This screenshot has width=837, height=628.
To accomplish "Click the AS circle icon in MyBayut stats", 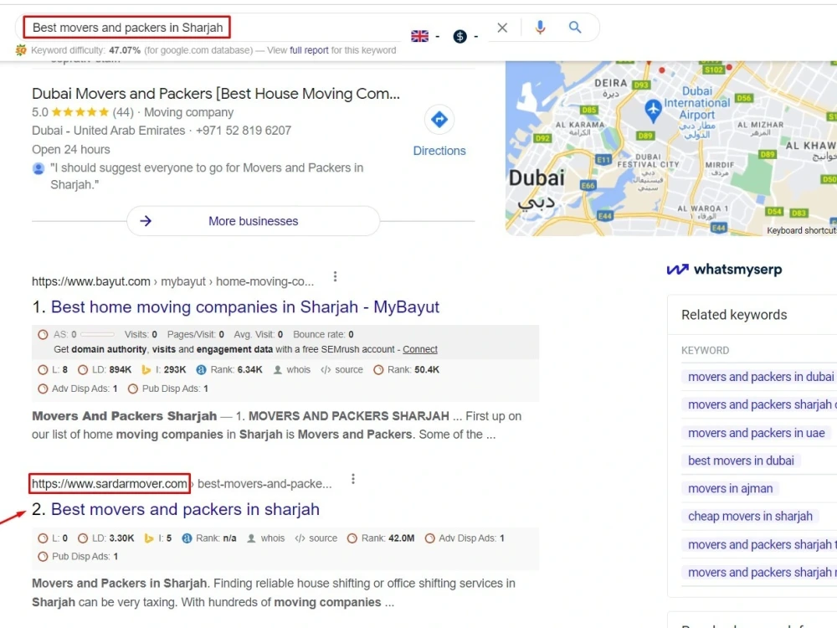I will point(43,334).
